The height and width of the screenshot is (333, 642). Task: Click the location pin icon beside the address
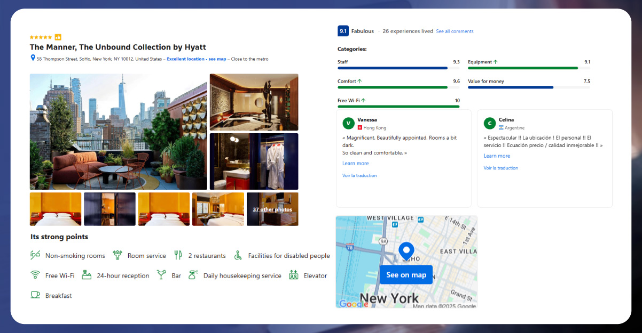[x=33, y=58]
